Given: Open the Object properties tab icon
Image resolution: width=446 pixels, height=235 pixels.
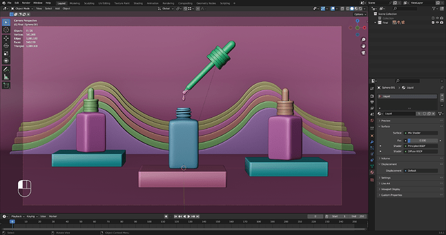Looking at the screenshot, I should (372, 136).
